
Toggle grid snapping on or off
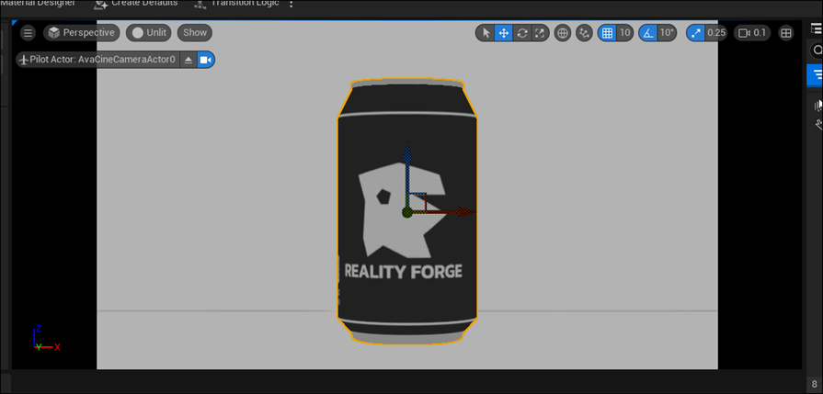coord(607,33)
